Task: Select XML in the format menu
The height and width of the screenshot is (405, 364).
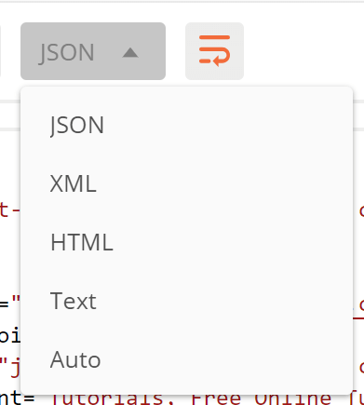Action: (x=186, y=183)
